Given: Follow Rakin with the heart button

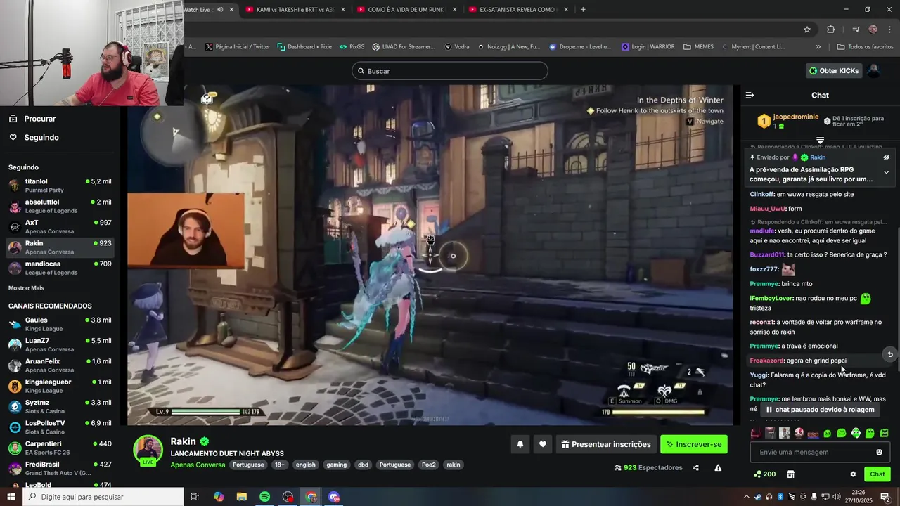Looking at the screenshot, I should click(x=542, y=444).
